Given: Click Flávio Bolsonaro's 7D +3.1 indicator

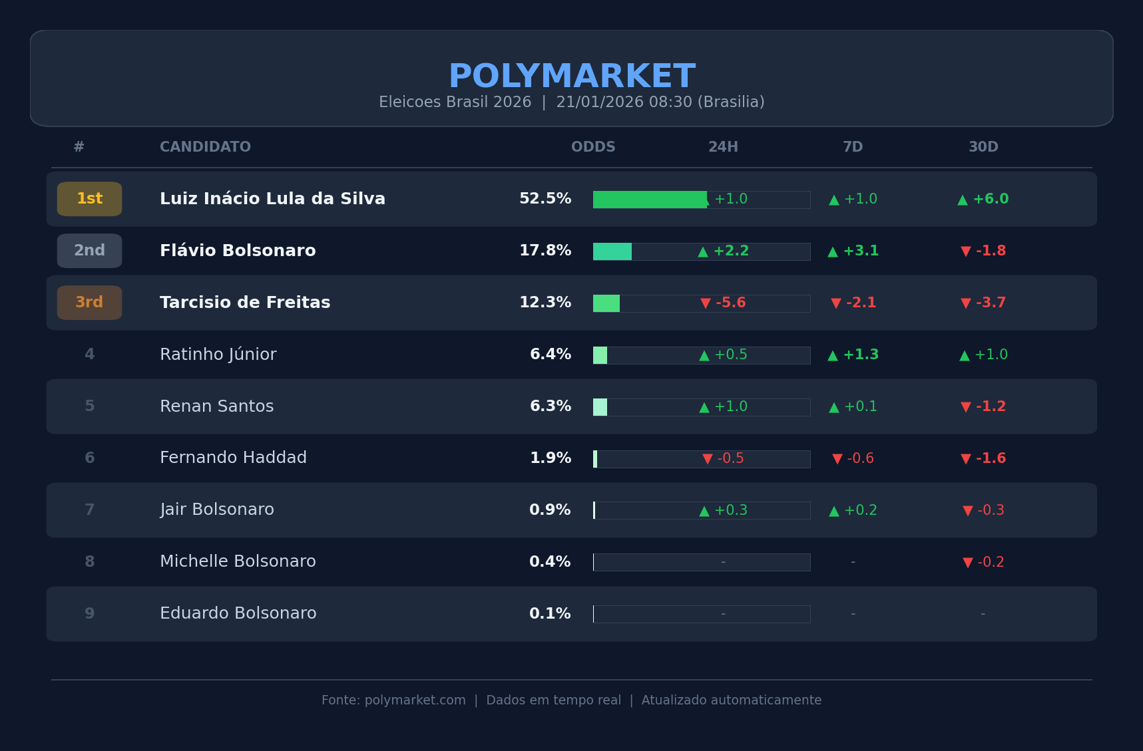Looking at the screenshot, I should click(853, 251).
